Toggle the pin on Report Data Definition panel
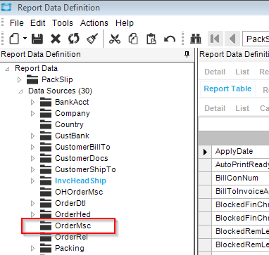 point(187,54)
